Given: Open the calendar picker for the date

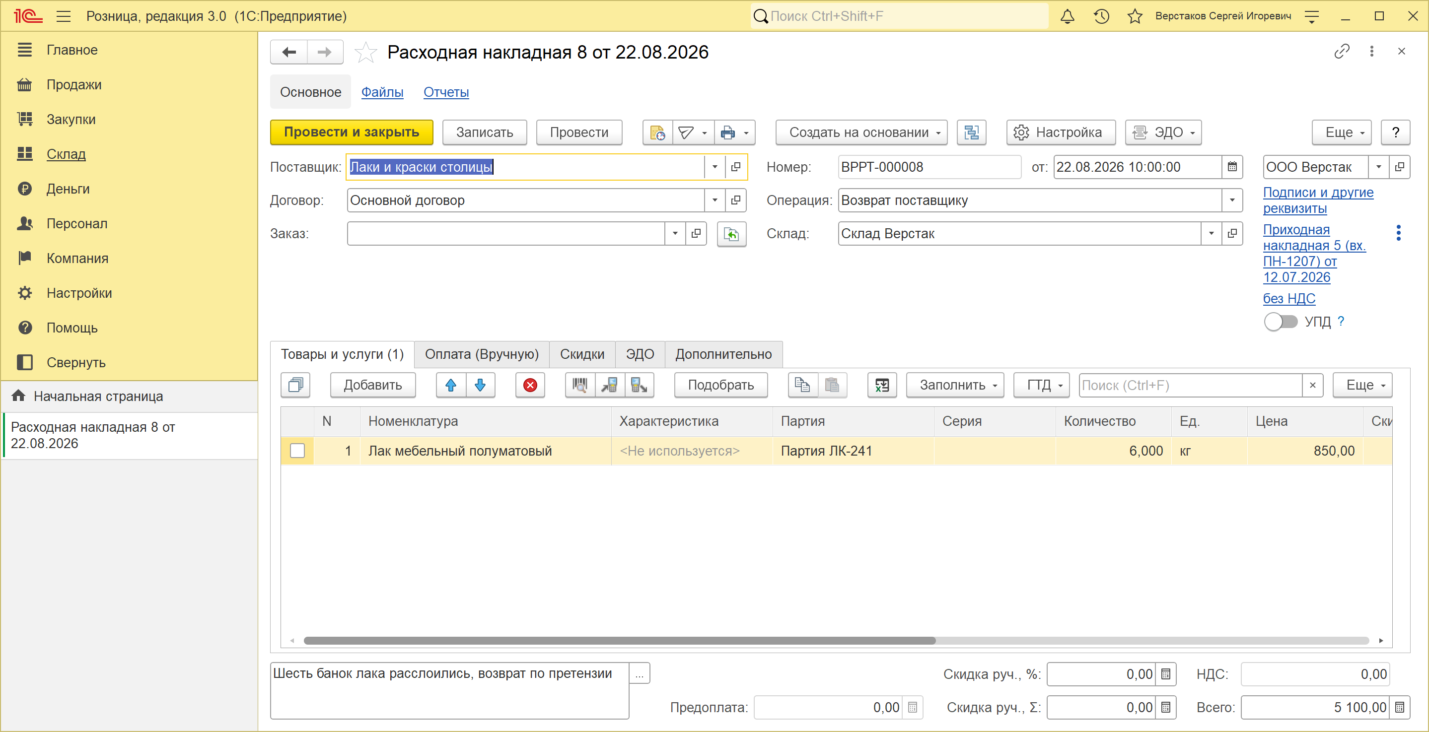Looking at the screenshot, I should pos(1232,167).
